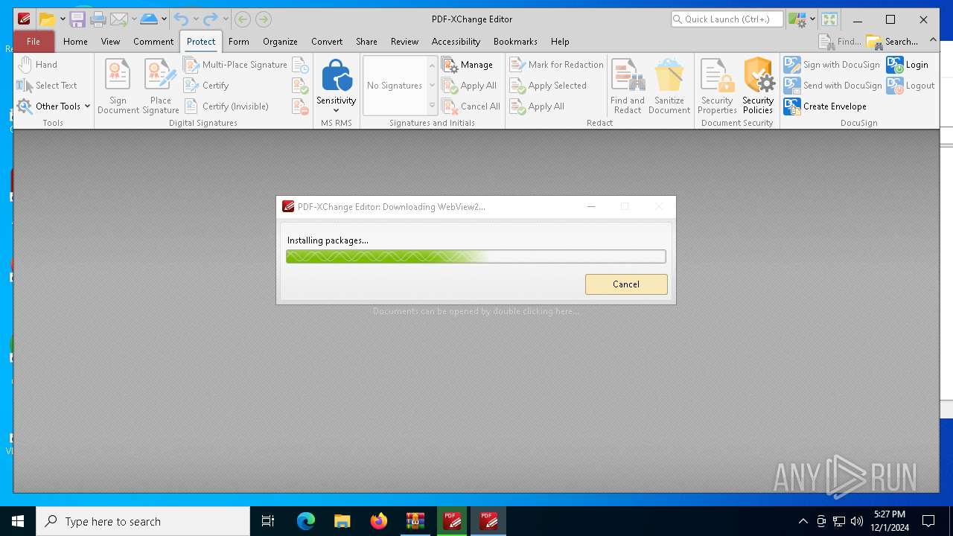
Task: Click the signature icon with red minus
Action: pos(301,106)
